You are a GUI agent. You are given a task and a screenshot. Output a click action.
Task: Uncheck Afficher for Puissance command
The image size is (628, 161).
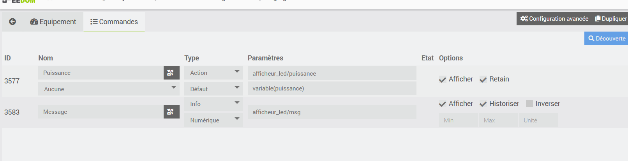pyautogui.click(x=443, y=80)
